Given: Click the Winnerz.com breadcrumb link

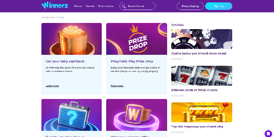Looking at the screenshot, I should [48, 17].
